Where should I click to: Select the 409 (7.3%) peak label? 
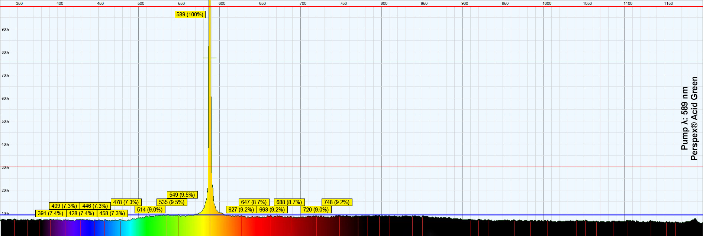(x=64, y=206)
